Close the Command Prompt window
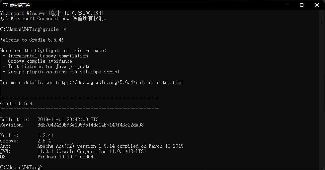The width and height of the screenshot is (325, 170). pyautogui.click(x=317, y=5)
